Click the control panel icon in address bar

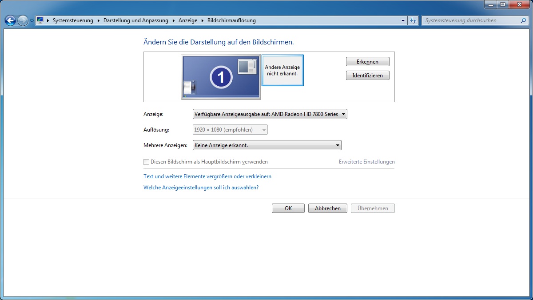(40, 20)
